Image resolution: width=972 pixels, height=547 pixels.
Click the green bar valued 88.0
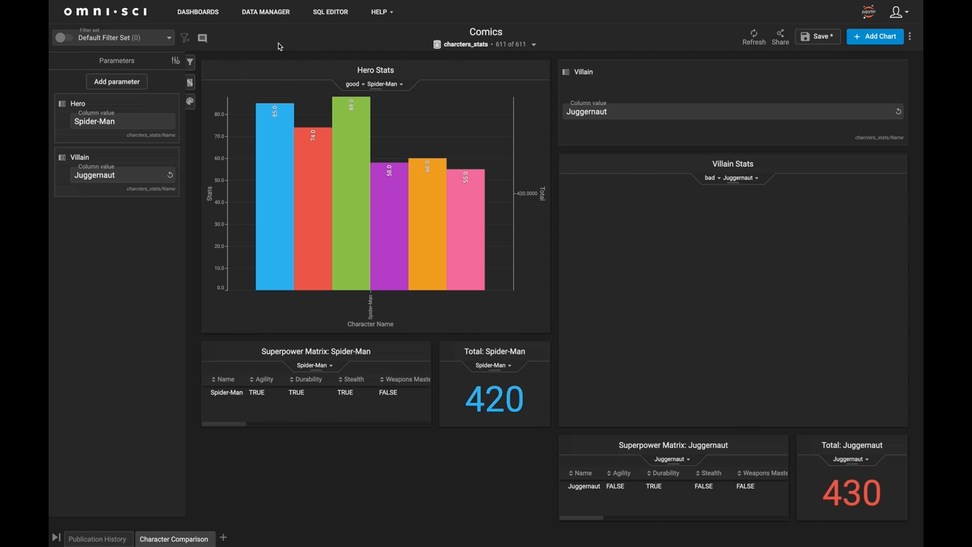tap(351, 194)
